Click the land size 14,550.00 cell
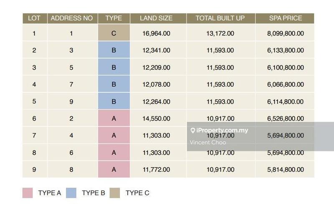334x204 pixels. (156, 118)
